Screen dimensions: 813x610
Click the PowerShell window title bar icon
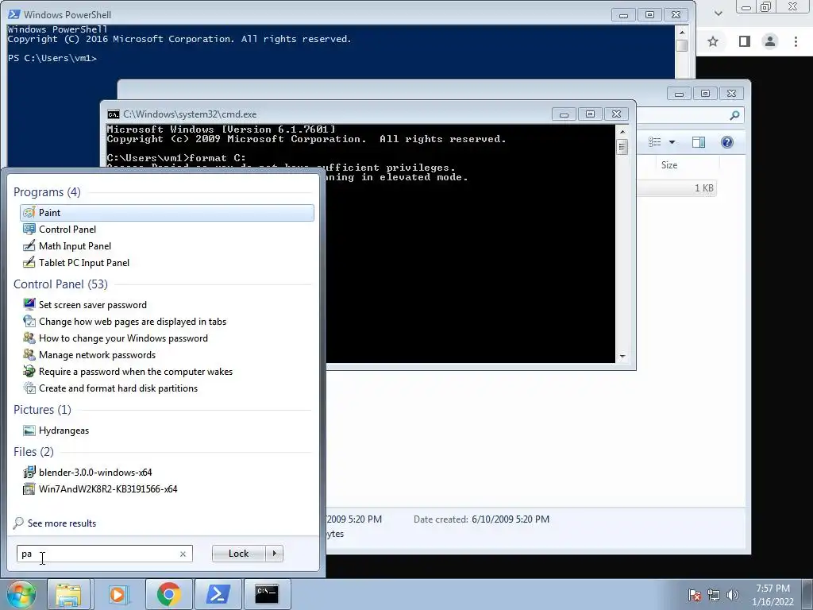pyautogui.click(x=14, y=14)
